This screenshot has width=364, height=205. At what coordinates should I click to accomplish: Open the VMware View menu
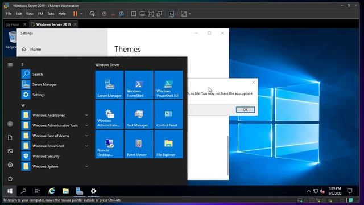30,14
